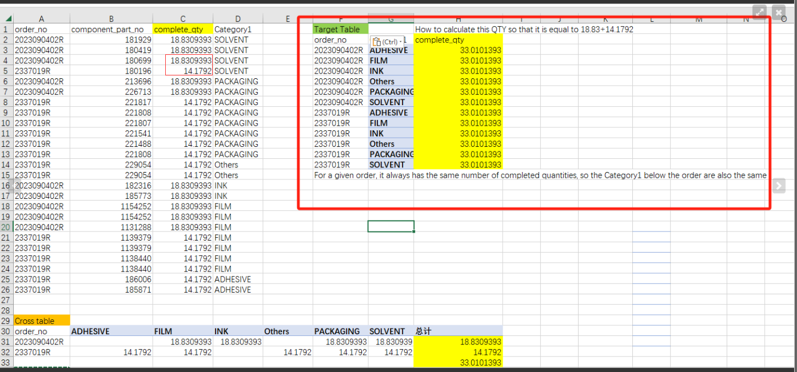The height and width of the screenshot is (372, 797).
Task: Click ADHESIVE category cell in row 25
Action: (237, 279)
